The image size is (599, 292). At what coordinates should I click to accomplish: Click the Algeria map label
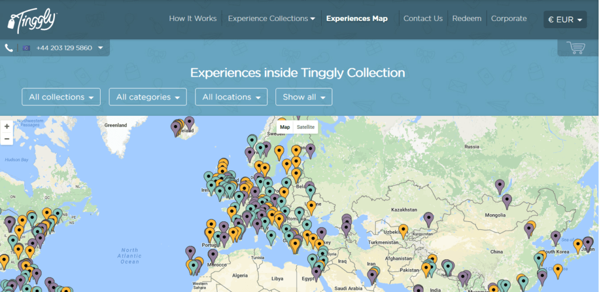(240, 276)
